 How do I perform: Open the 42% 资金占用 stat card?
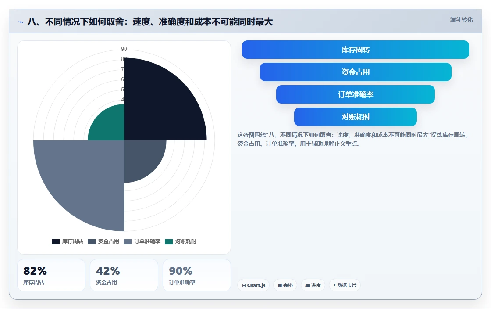click(x=124, y=275)
